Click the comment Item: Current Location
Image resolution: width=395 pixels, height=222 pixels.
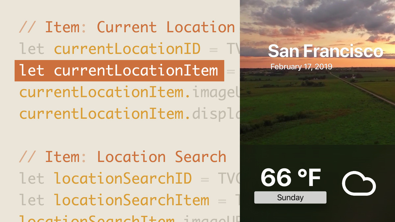pyautogui.click(x=127, y=27)
